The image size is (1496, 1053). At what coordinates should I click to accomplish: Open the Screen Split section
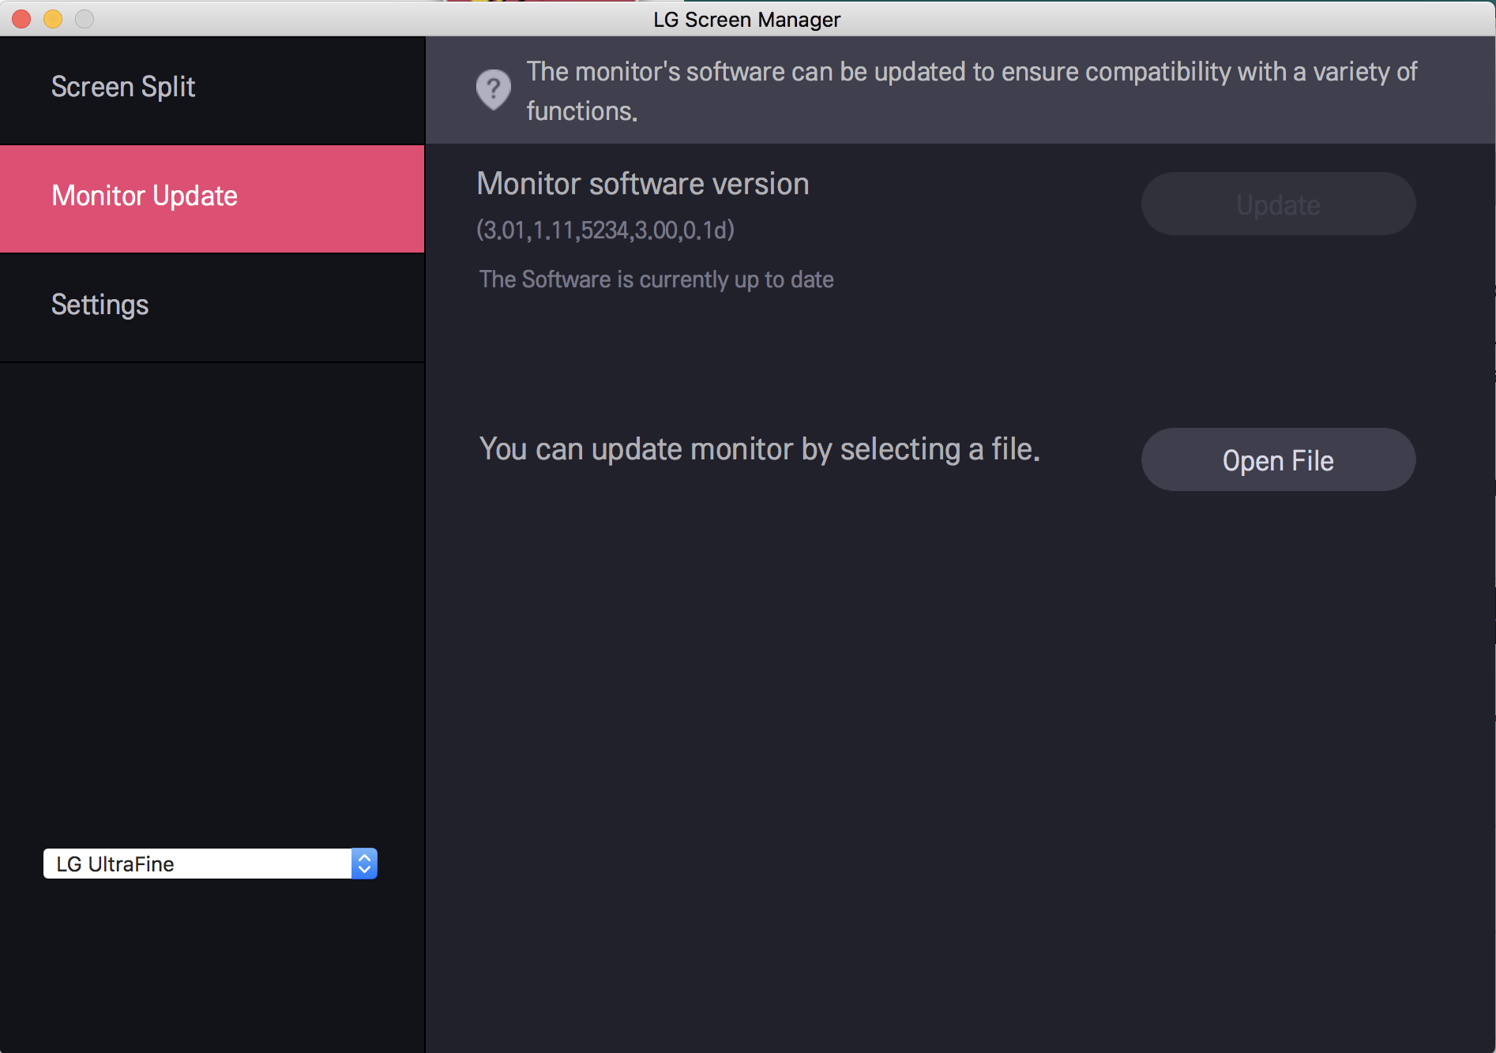(212, 90)
